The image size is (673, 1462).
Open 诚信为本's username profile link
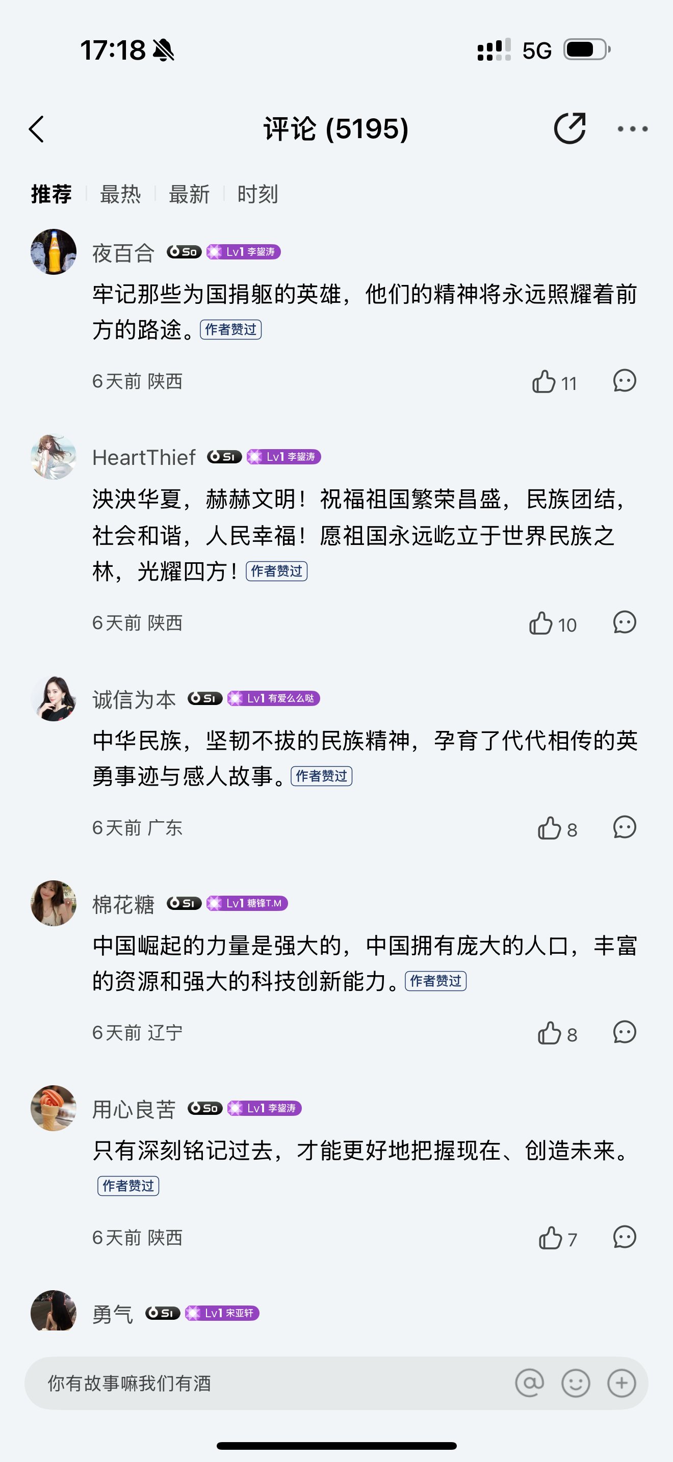click(x=135, y=699)
